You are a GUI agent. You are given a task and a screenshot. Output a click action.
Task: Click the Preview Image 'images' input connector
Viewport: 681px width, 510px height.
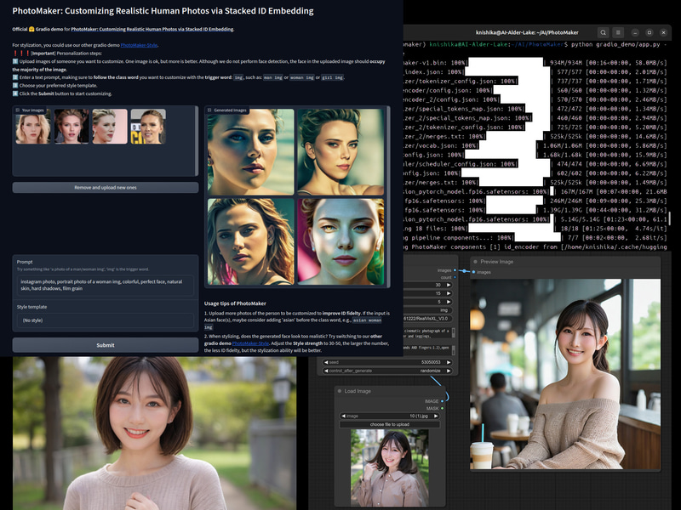pos(473,272)
